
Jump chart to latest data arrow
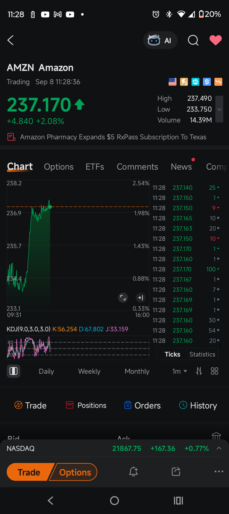[140, 298]
